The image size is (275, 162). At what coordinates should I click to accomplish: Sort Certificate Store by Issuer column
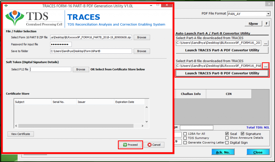click(95, 102)
